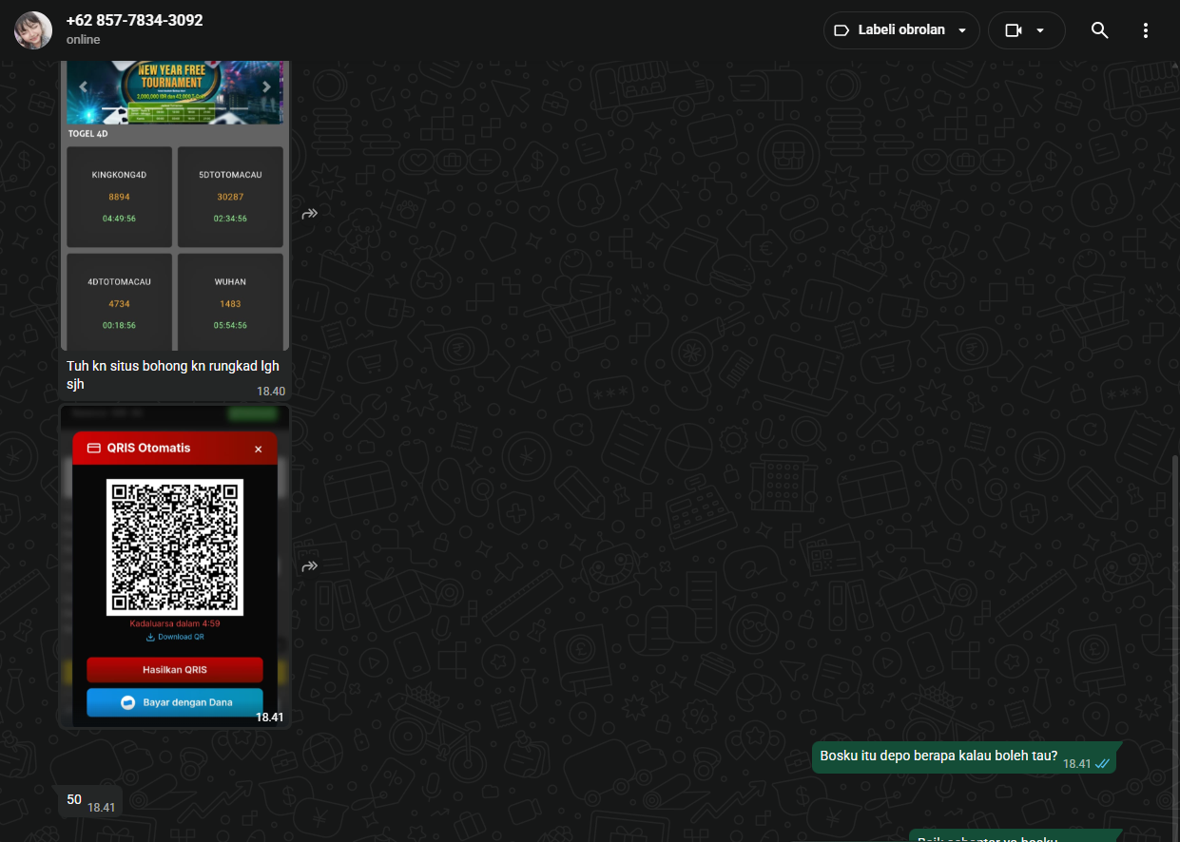Viewport: 1180px width, 842px height.
Task: Click the TOGEL 4D heading
Action: (88, 134)
